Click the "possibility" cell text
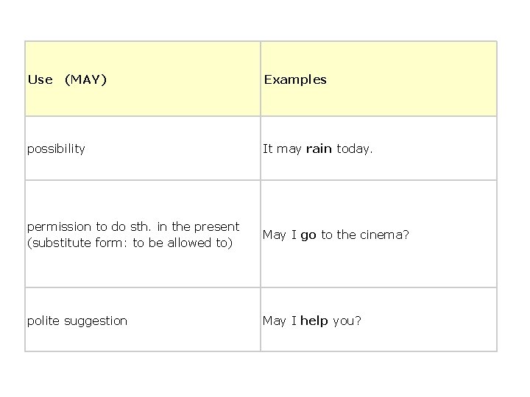The height and width of the screenshot is (397, 530). [56, 149]
